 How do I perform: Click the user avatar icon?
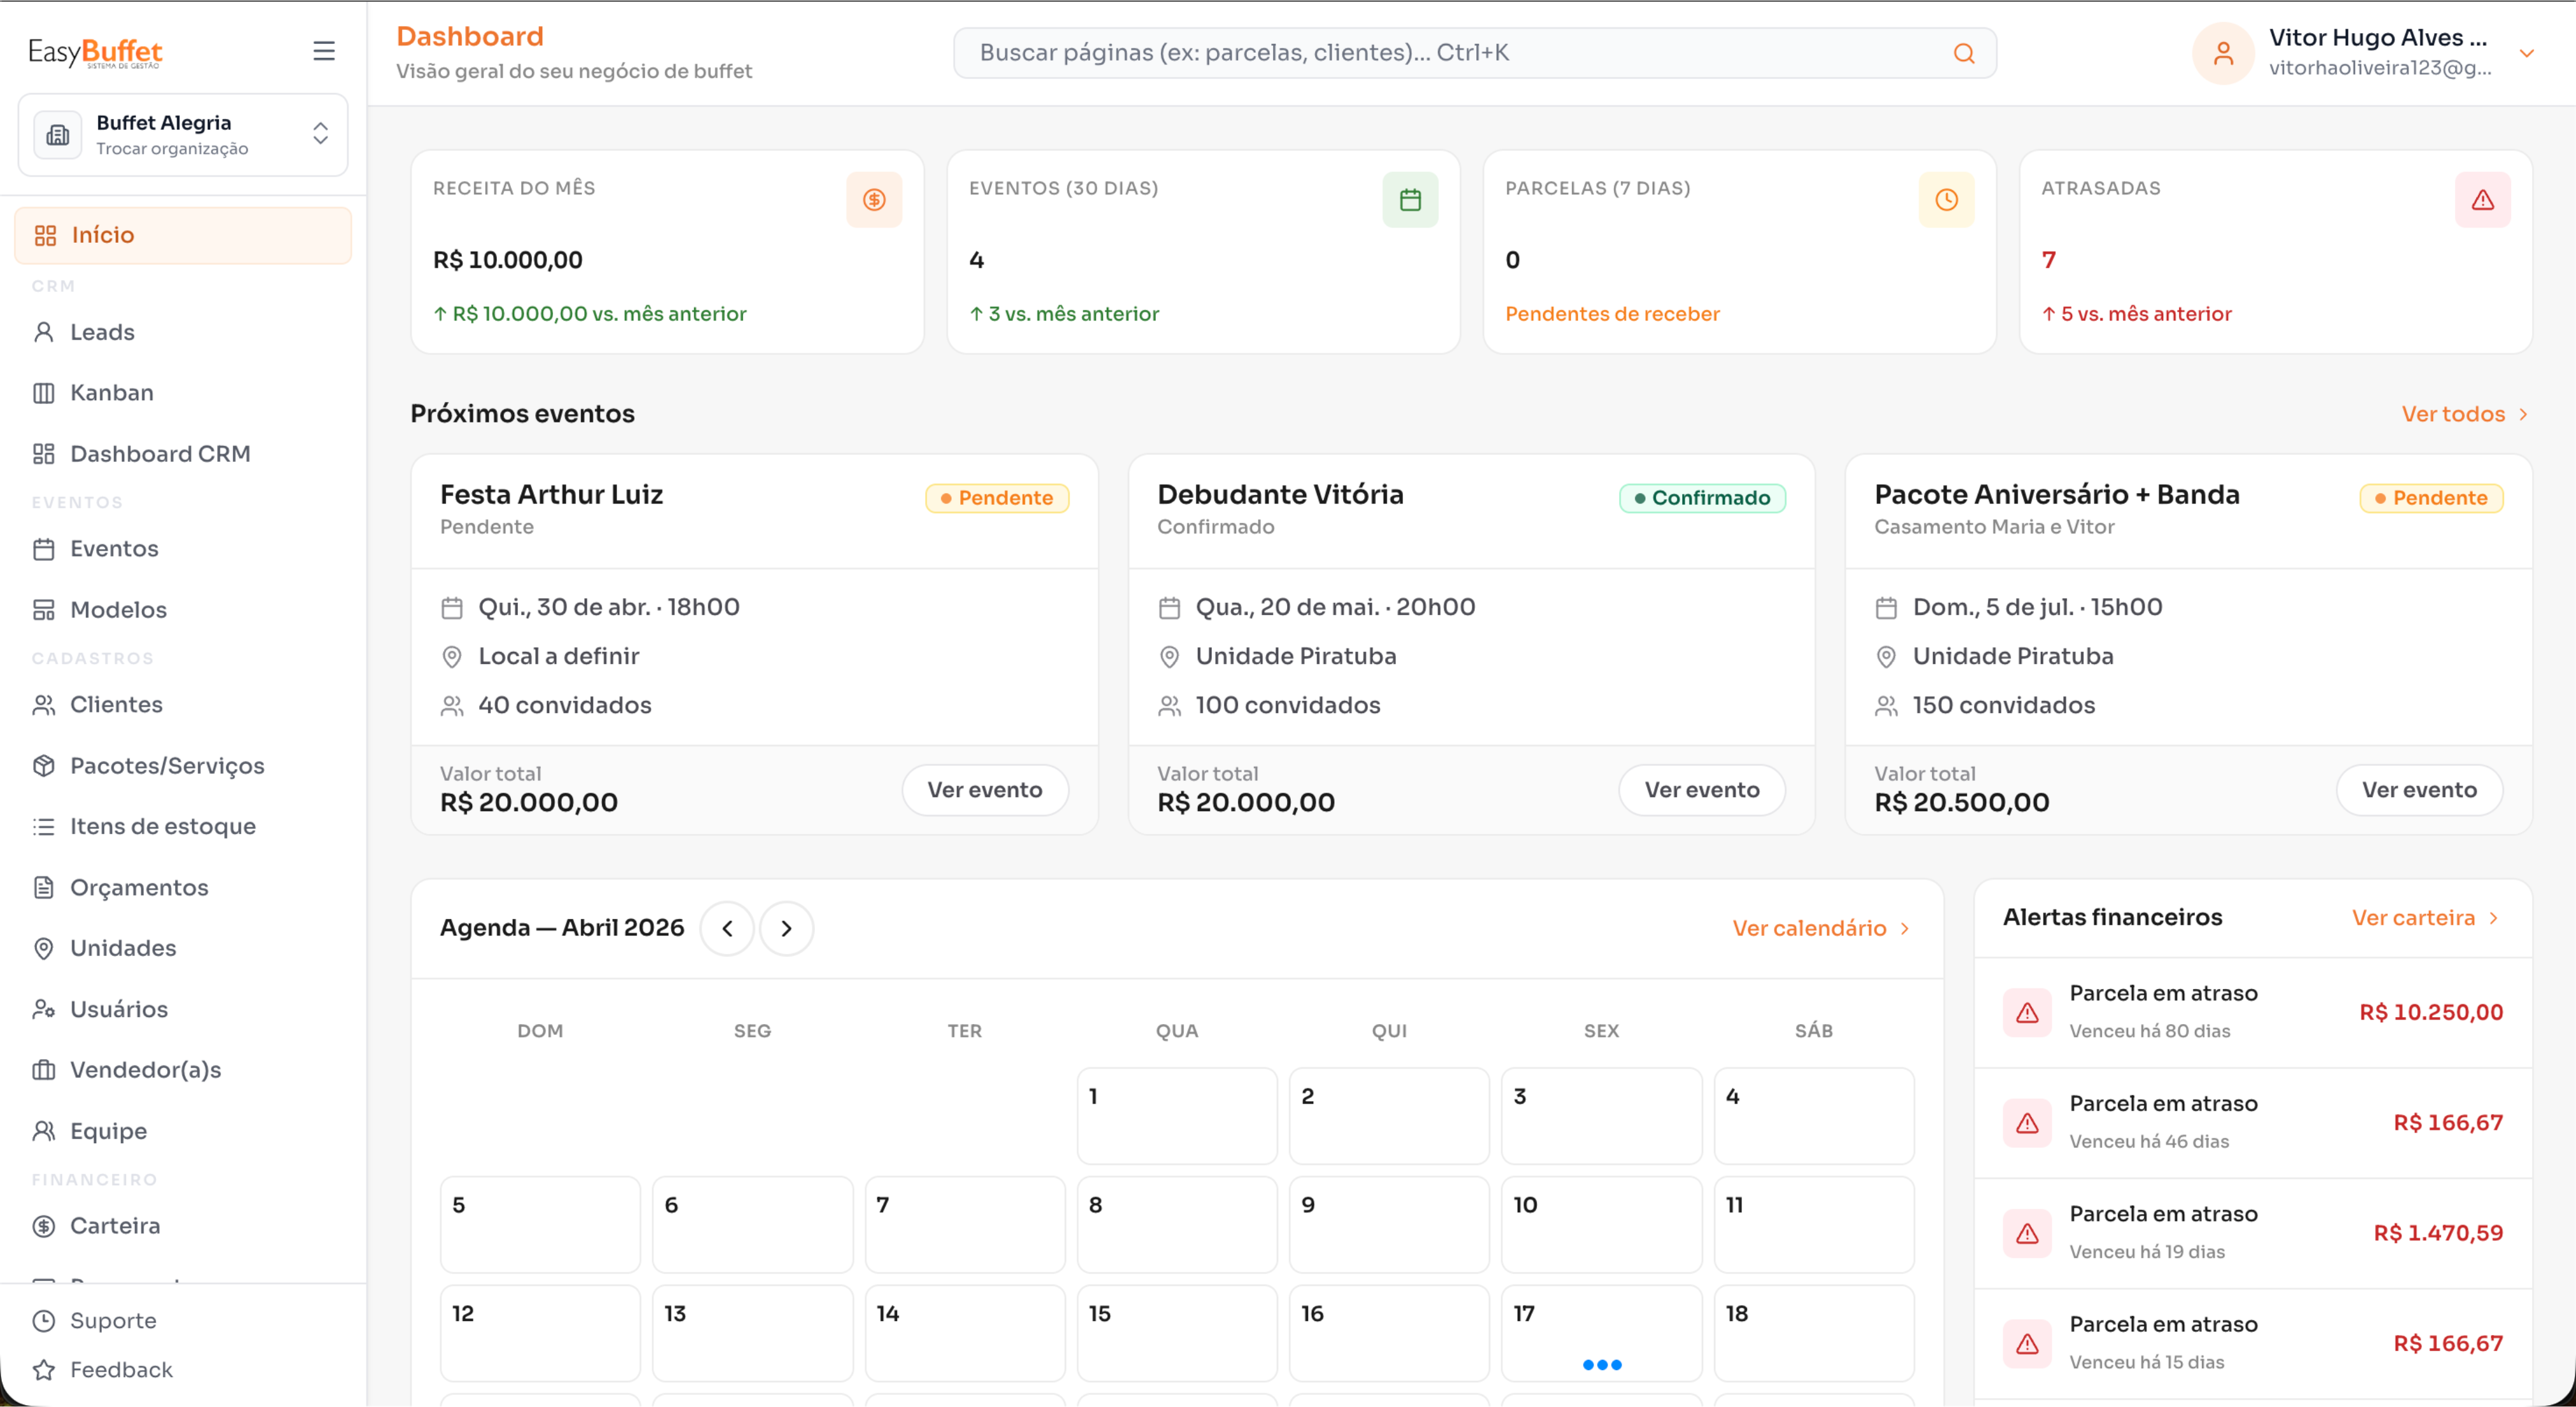(x=2223, y=53)
